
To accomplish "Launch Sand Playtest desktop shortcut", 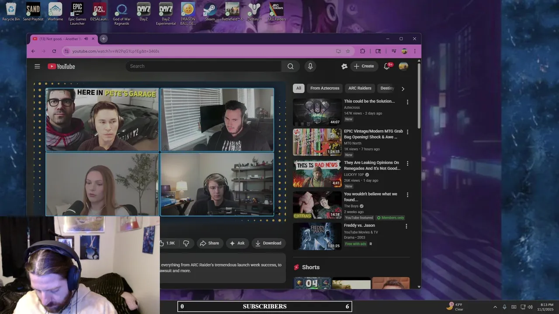I will pos(33,12).
